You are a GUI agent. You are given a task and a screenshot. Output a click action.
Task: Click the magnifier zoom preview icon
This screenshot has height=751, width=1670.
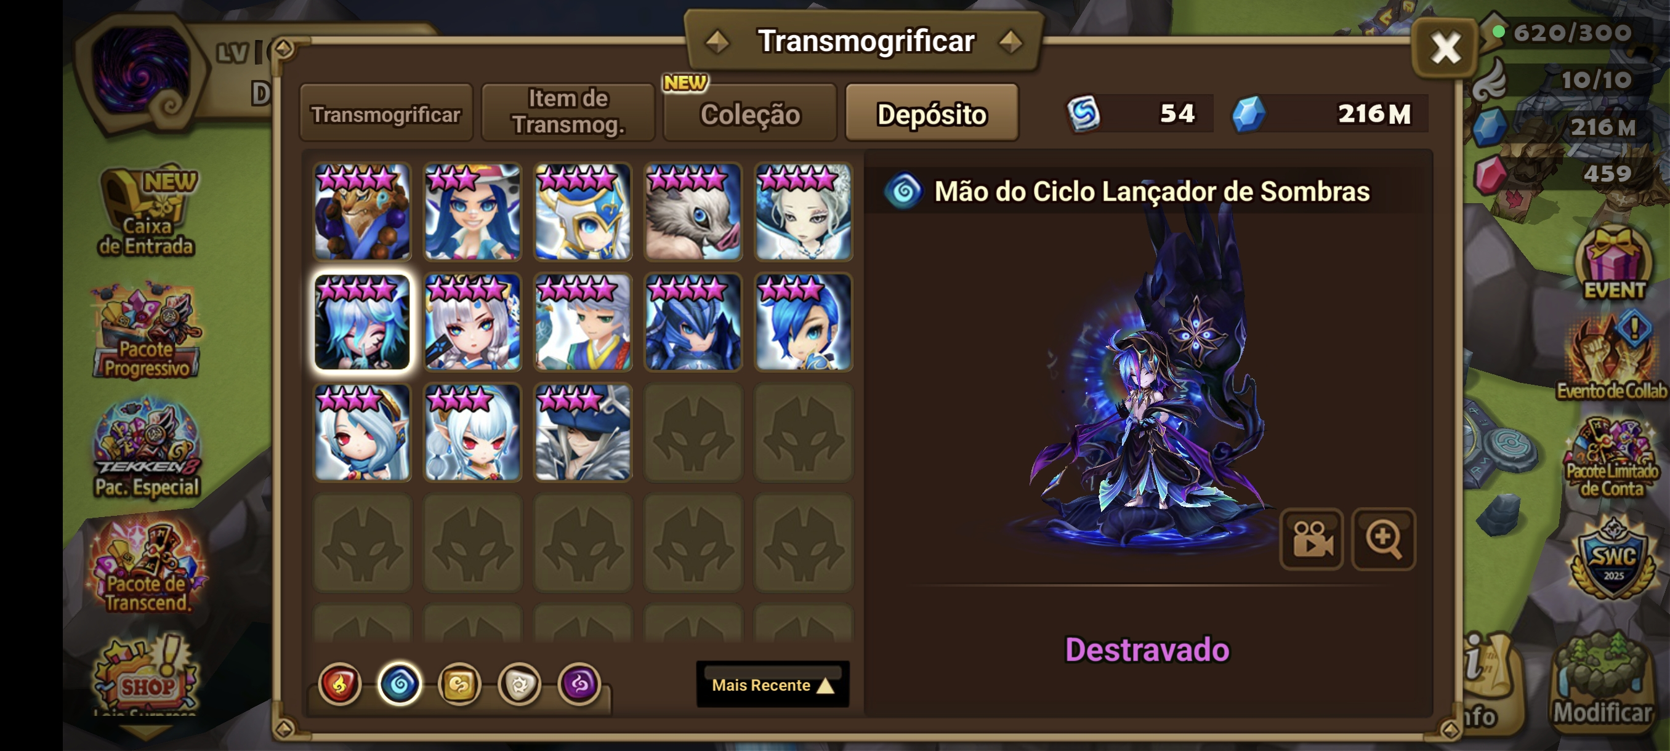[x=1384, y=539]
